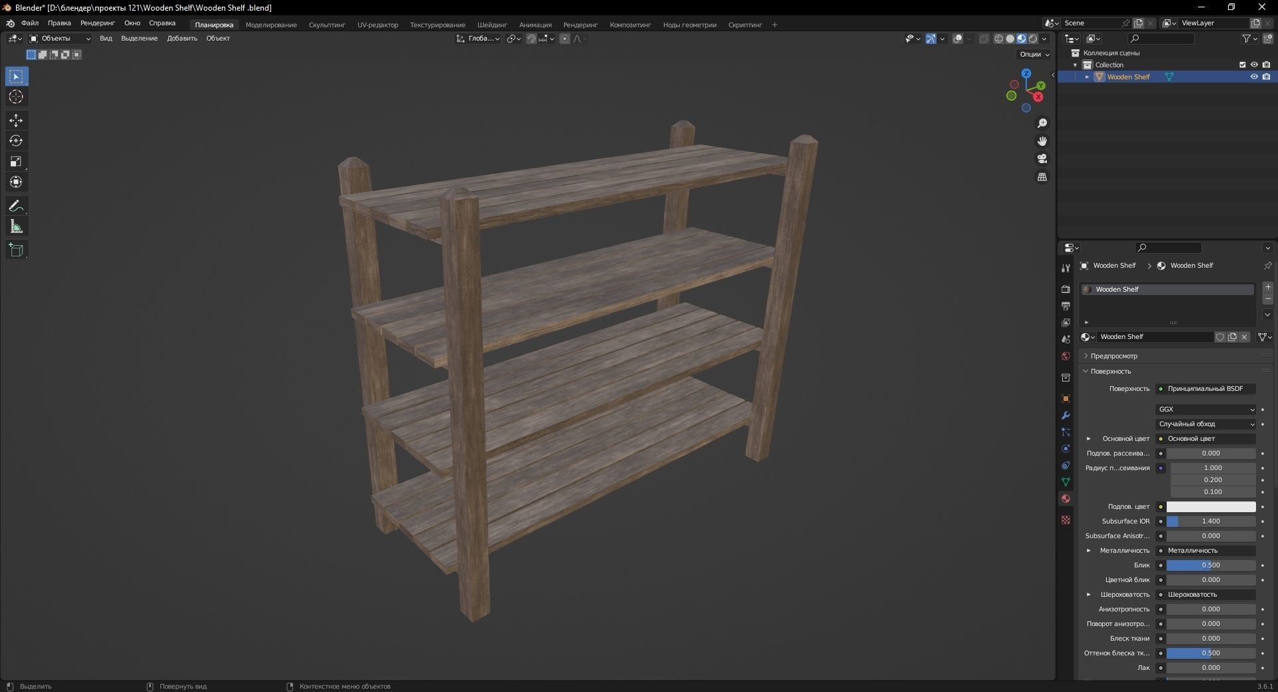Screen dimensions: 1278x692
Task: Expand the Предпросмотр panel
Action: click(1114, 356)
